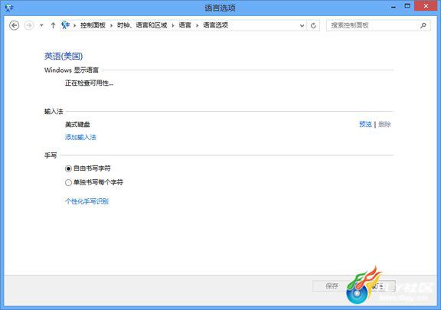Screen dimensions: 441x310
Task: Click the Back navigation arrow
Action: [14, 25]
